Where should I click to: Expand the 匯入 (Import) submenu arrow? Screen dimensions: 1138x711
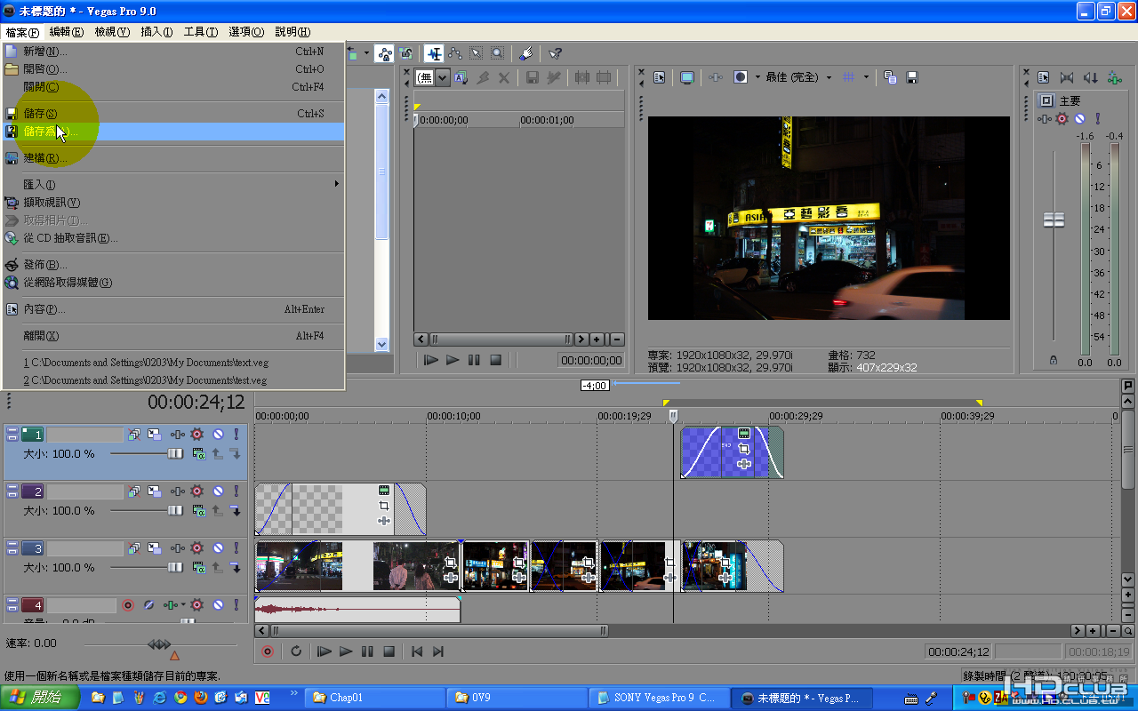pyautogui.click(x=336, y=184)
